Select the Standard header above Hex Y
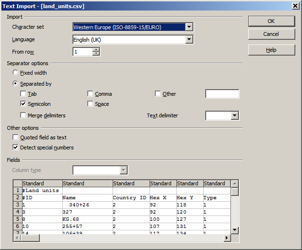This screenshot has height=250, width=302. coord(190,183)
